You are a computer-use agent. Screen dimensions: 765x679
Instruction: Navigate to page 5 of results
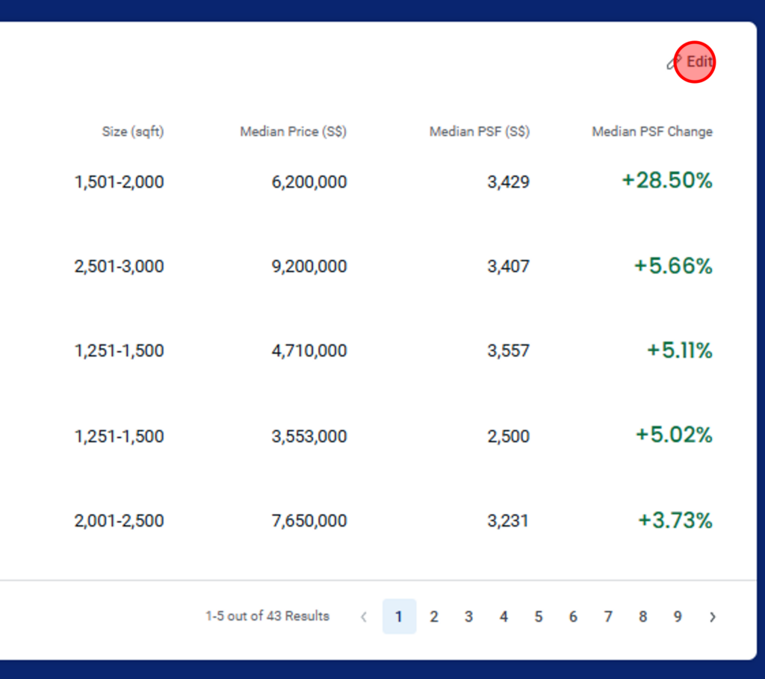click(x=538, y=617)
